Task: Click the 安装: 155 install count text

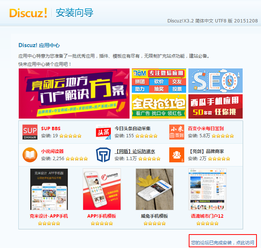Action: tap(124, 136)
